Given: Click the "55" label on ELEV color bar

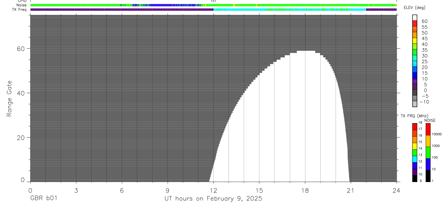Looking at the screenshot, I should 425,27.
